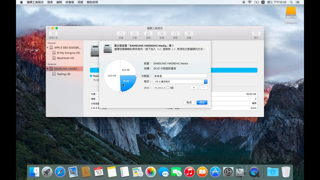Open the Apple menu
This screenshot has height=180, width=320.
coord(21,2)
